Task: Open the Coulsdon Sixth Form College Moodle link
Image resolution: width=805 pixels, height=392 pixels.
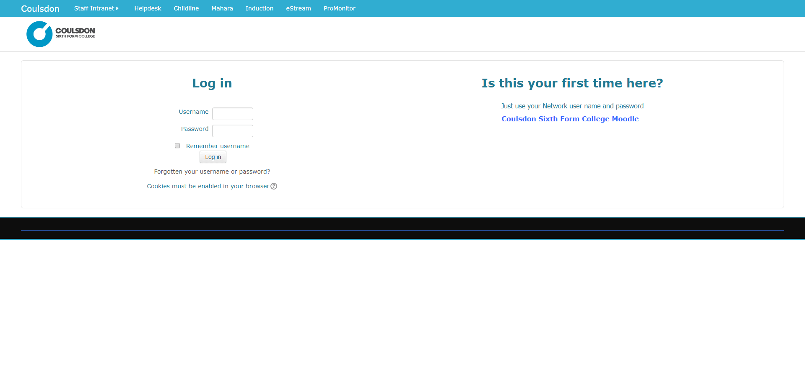Action: 570,119
